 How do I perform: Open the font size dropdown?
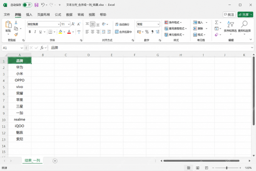click(x=69, y=24)
